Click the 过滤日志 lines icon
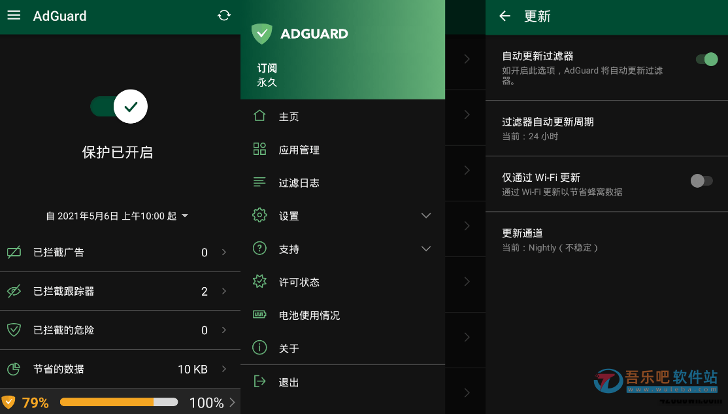The height and width of the screenshot is (414, 728). [x=259, y=182]
